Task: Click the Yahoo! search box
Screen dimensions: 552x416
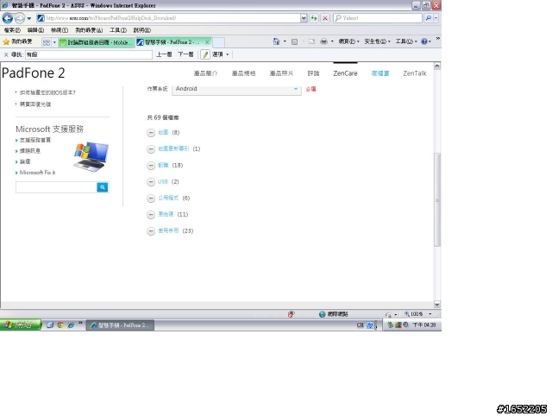Action: pos(378,18)
